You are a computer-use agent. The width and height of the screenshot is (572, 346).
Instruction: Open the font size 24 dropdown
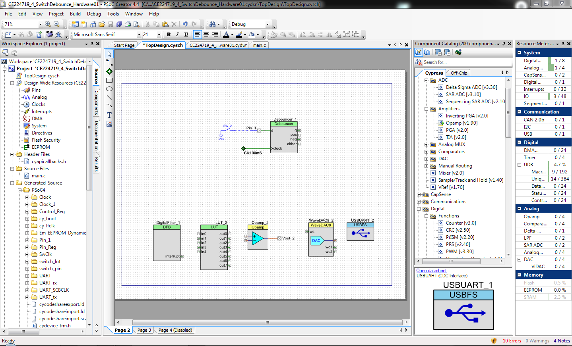(159, 35)
